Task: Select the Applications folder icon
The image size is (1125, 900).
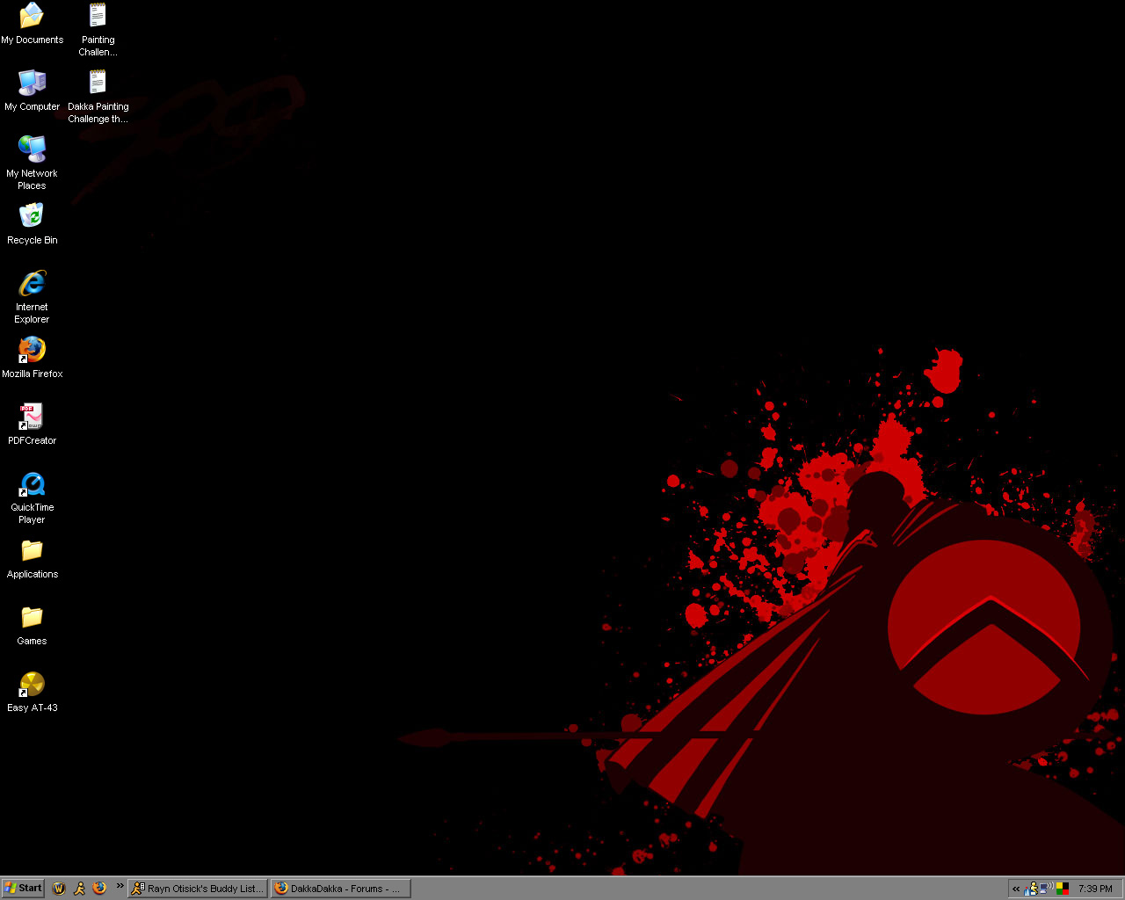Action: click(x=32, y=558)
